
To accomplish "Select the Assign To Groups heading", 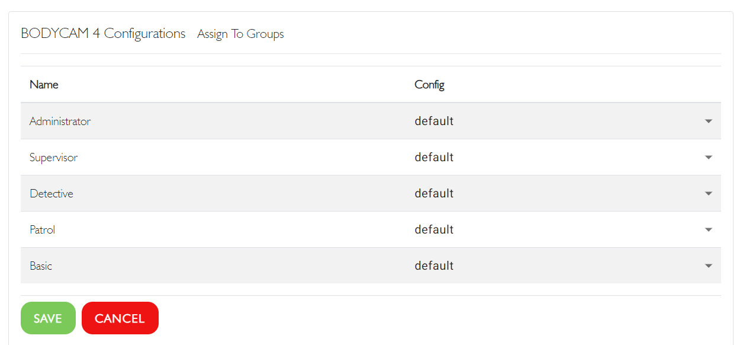I will (x=240, y=34).
